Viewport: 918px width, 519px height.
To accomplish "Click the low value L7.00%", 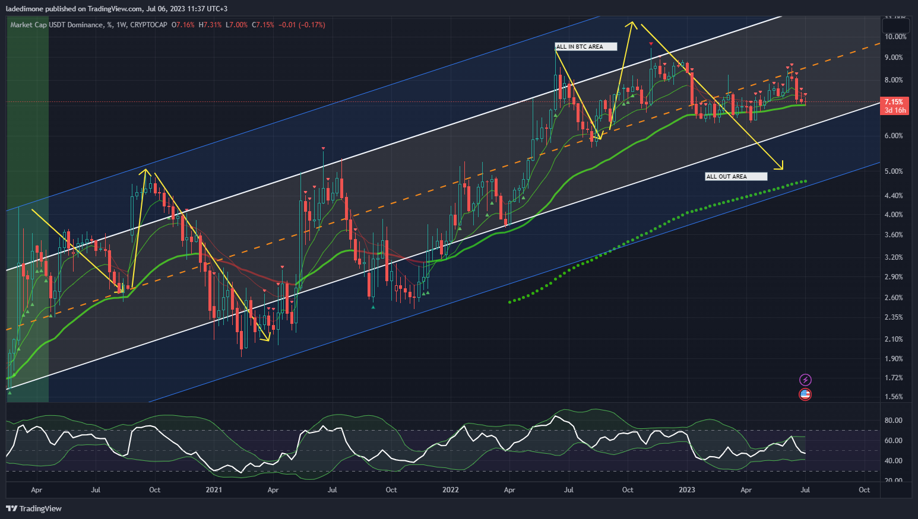I will [x=237, y=25].
